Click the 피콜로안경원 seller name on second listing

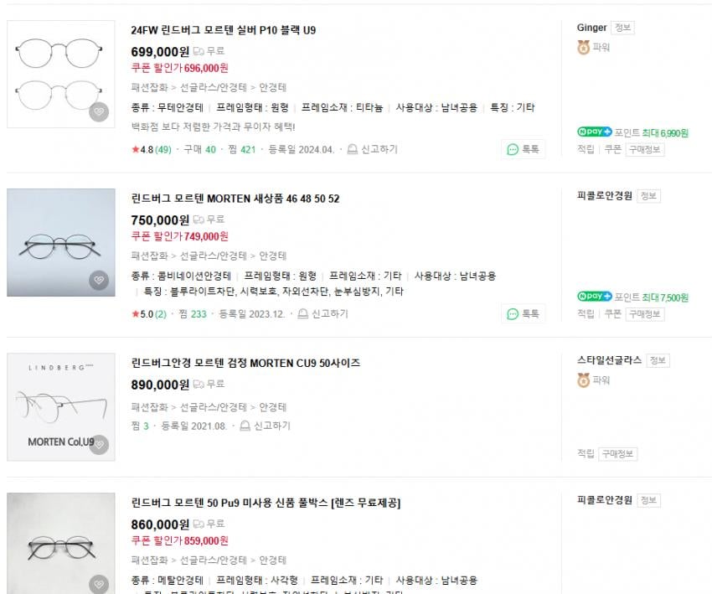(604, 196)
